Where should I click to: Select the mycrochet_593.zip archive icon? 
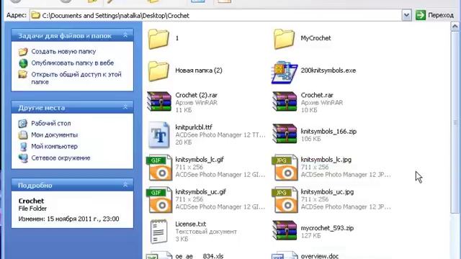click(285, 230)
